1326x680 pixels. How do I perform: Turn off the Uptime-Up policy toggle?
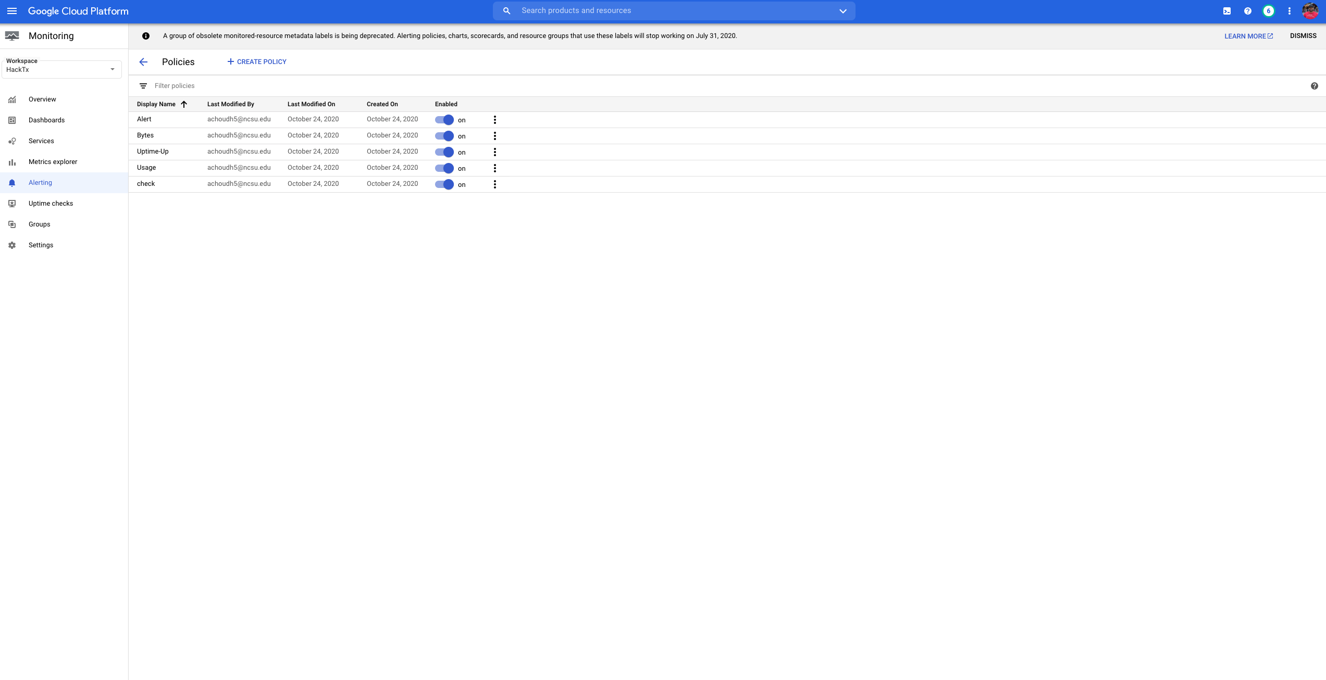click(x=444, y=152)
